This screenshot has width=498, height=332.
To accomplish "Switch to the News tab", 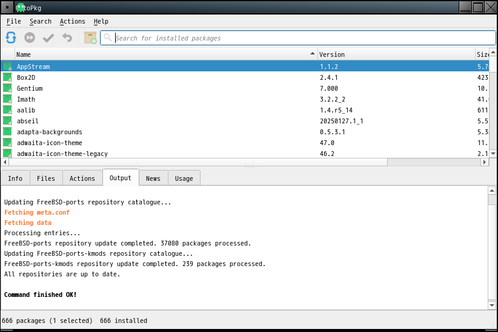I will point(153,178).
